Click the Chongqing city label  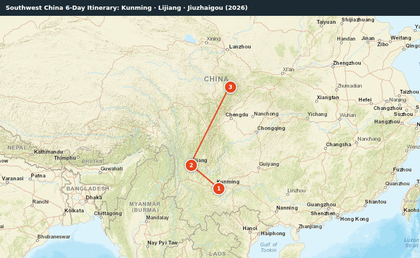click(x=271, y=129)
